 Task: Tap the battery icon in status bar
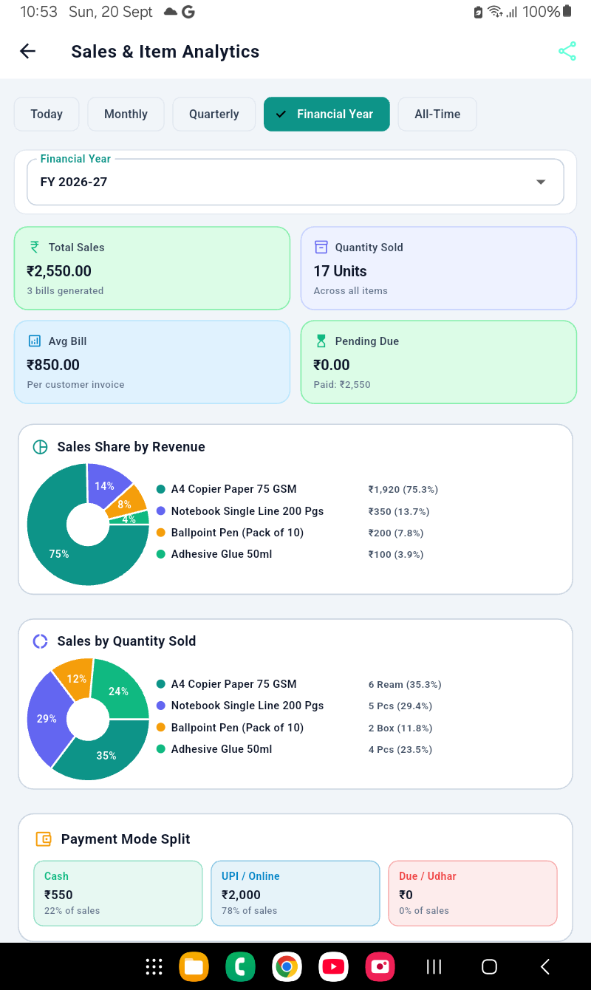[567, 12]
